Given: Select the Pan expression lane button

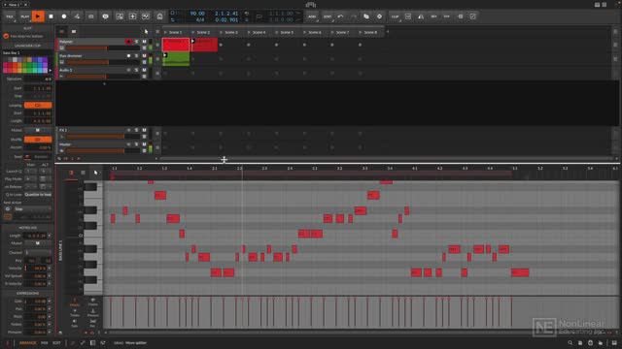Looking at the screenshot, I should coord(93,323).
